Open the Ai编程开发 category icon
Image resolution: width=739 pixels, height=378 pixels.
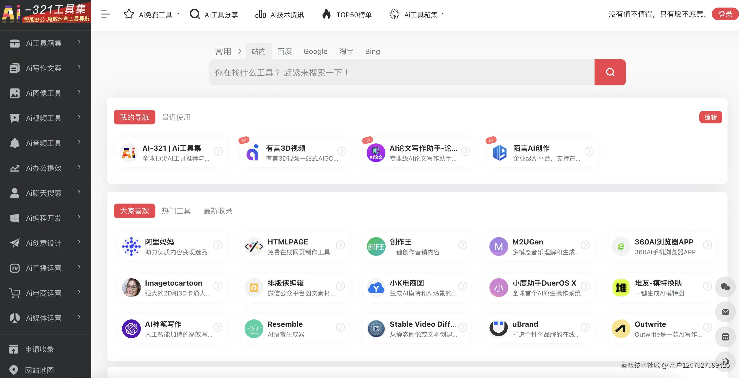(14, 218)
